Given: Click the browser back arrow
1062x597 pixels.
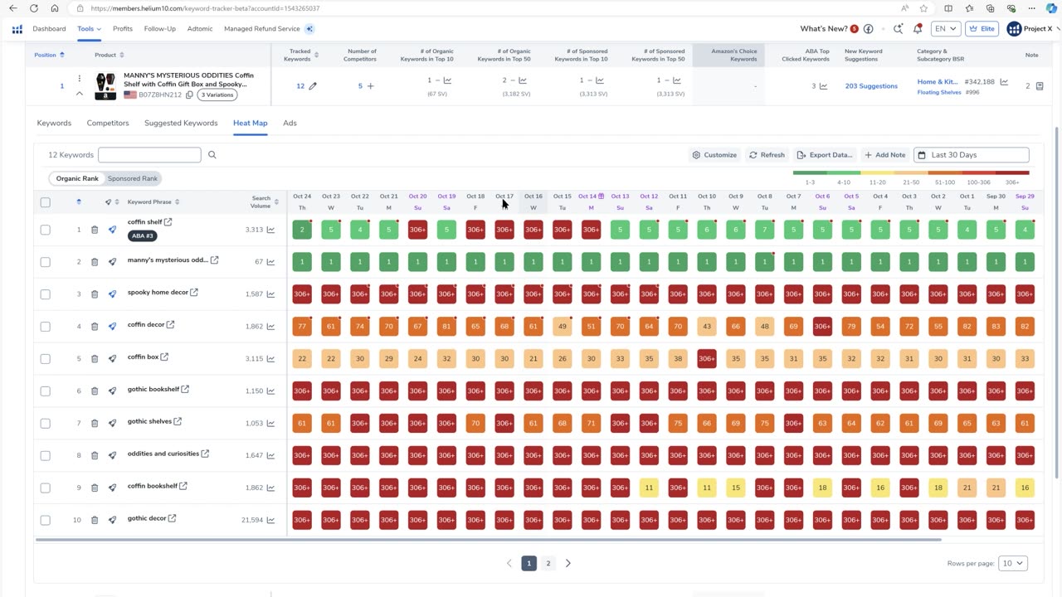Looking at the screenshot, I should pos(12,8).
